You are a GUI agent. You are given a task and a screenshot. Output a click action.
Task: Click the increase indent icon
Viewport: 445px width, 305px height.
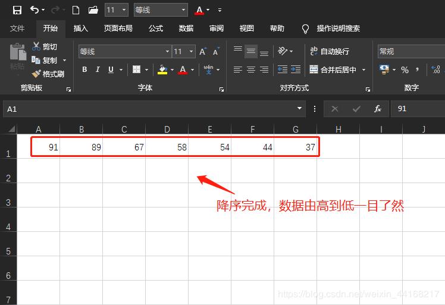[x=296, y=70]
